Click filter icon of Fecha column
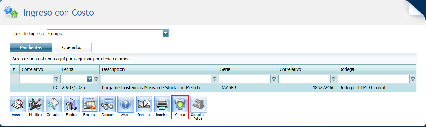Screen dimensions: 426x127 point(96,79)
